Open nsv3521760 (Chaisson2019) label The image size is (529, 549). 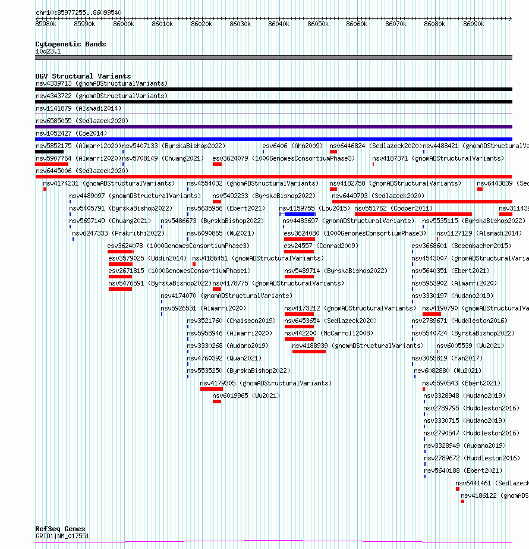click(231, 321)
